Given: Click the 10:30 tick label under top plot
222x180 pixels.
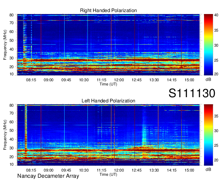Looking at the screenshot, I should coord(84,80).
